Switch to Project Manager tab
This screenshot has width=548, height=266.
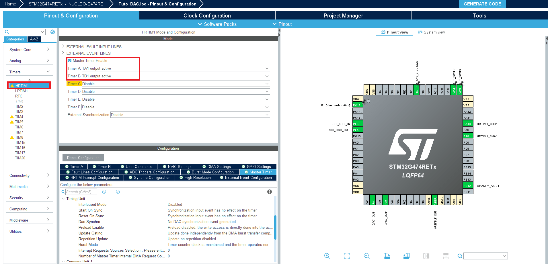coord(343,15)
